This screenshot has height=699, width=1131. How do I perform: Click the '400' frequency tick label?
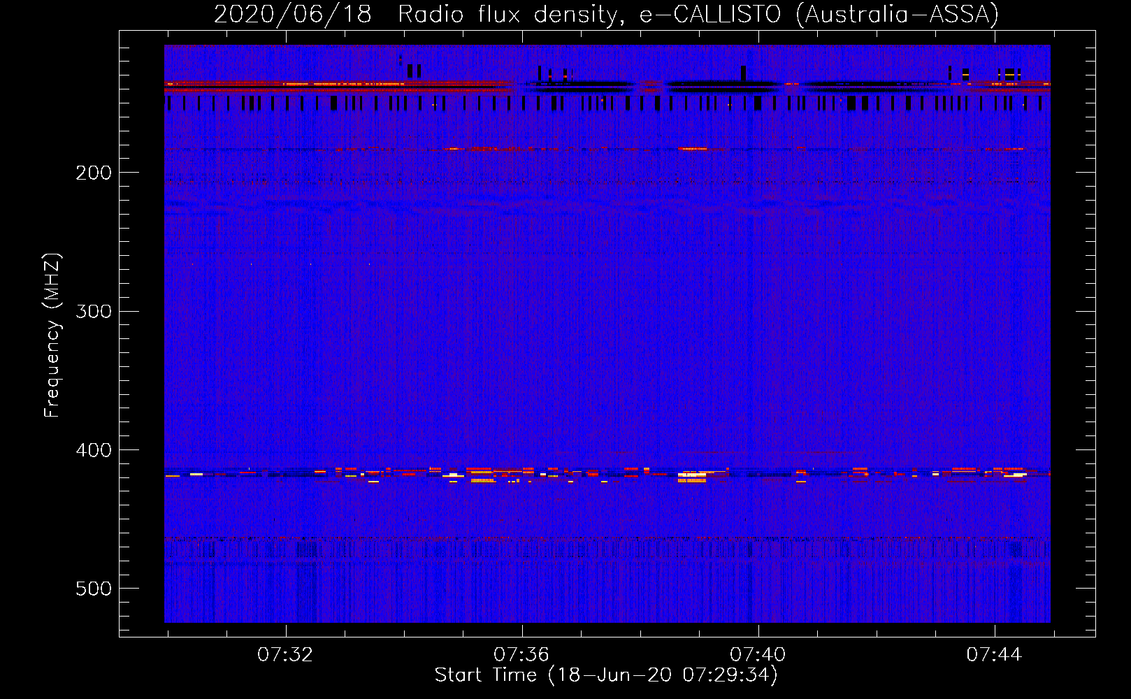tap(94, 450)
